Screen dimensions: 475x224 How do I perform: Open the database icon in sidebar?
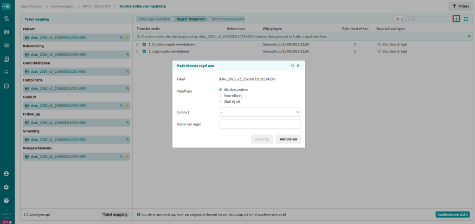6,32
